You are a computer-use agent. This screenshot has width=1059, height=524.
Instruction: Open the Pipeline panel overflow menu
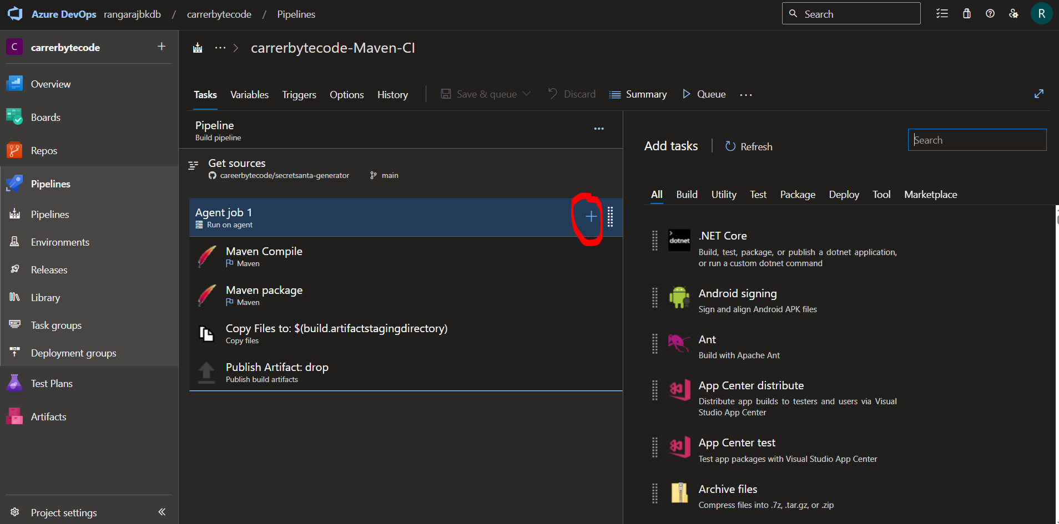tap(599, 129)
